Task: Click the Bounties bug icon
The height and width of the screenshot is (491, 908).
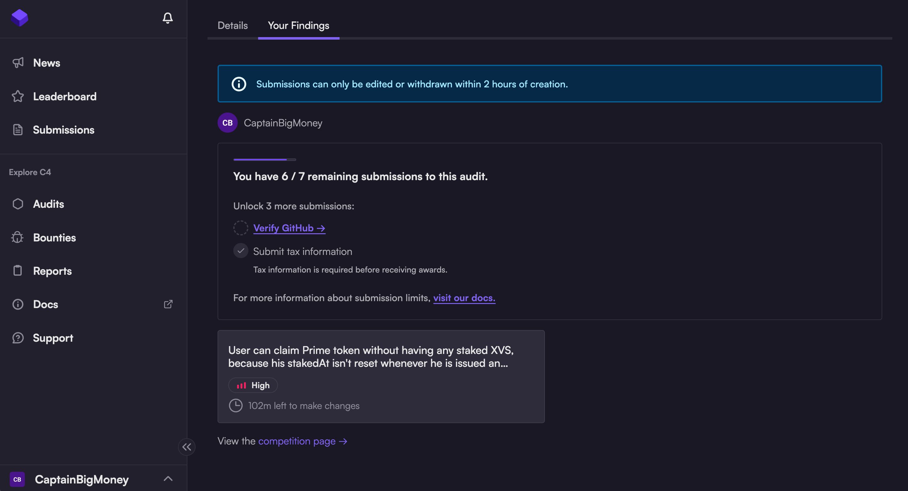Action: pos(18,237)
